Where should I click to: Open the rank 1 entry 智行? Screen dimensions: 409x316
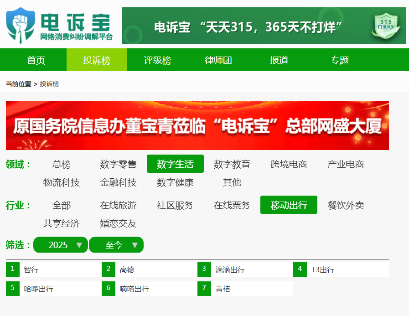(31, 269)
